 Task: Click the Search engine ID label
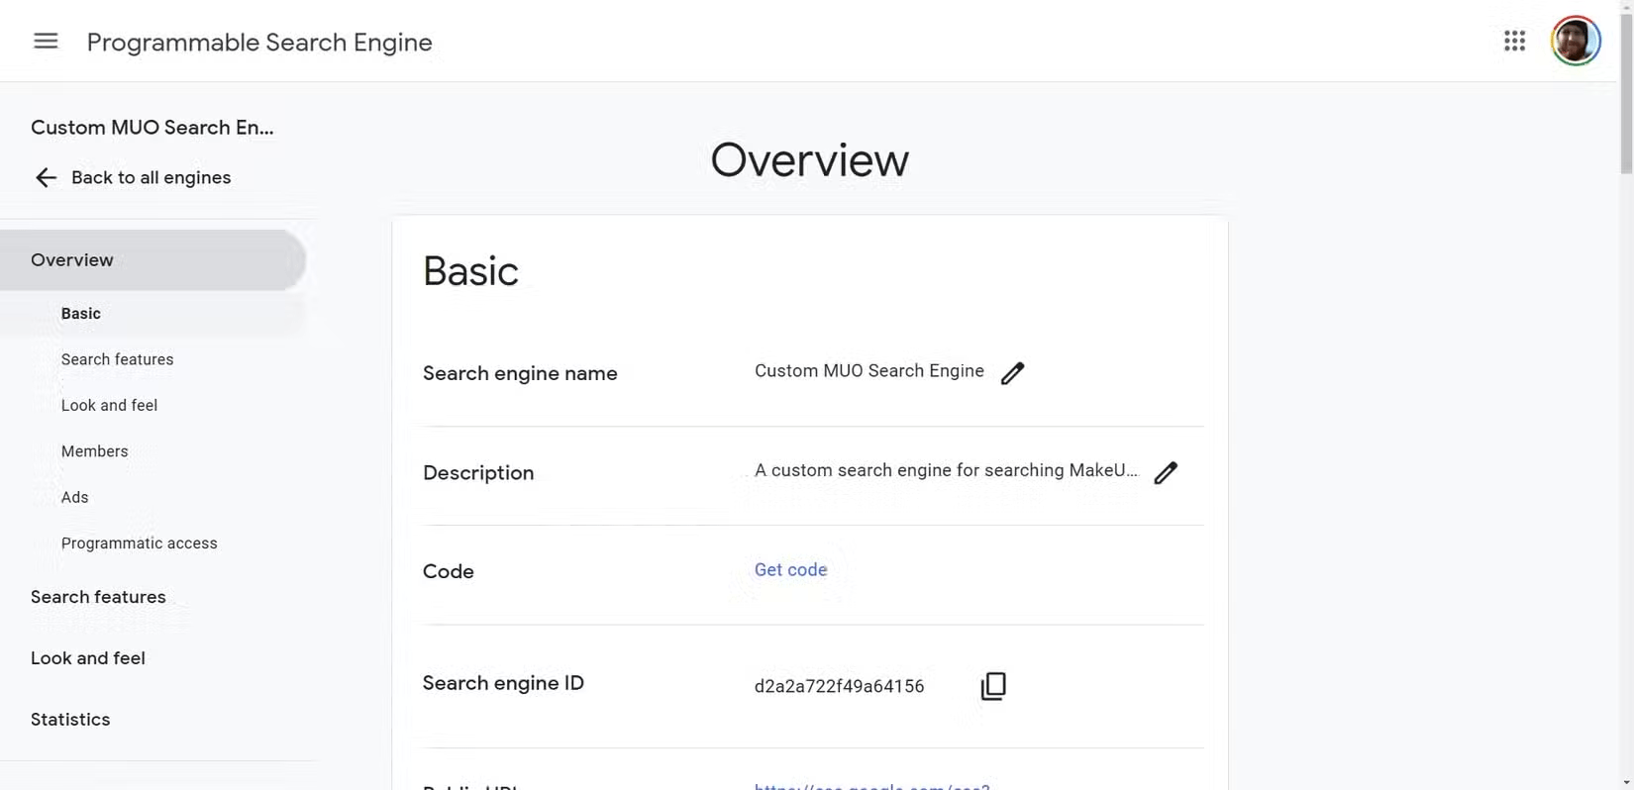[503, 683]
